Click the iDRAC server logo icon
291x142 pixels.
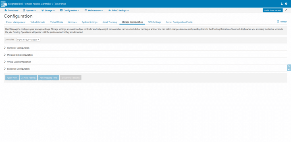tap(4, 3)
